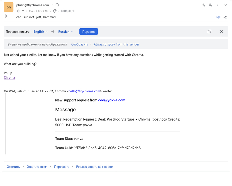Screen dimensions: 232x186
Task: Open the Russian target language dropdown
Action: 65,32
